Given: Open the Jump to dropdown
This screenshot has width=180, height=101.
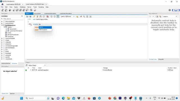Looking at the screenshot, I should coord(170,17).
